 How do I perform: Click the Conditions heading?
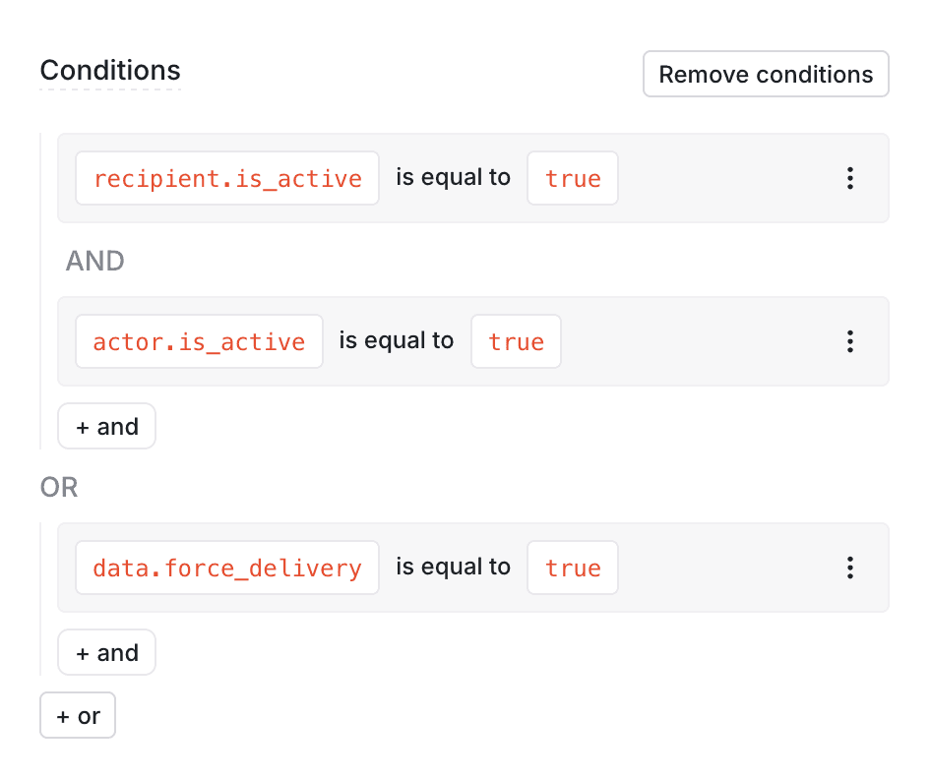tap(109, 70)
